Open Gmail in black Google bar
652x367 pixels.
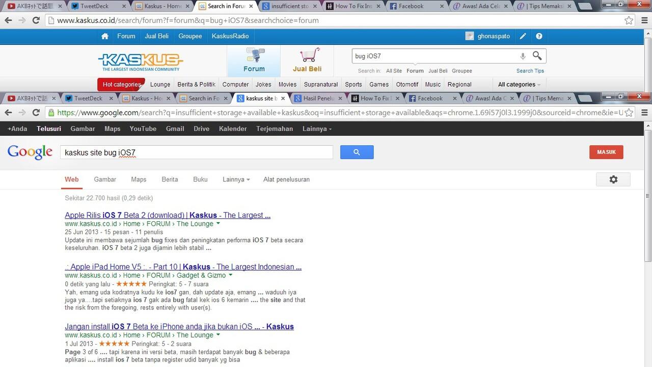point(175,129)
